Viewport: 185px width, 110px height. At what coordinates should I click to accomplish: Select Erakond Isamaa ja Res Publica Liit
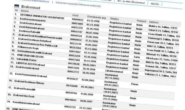click(38, 44)
